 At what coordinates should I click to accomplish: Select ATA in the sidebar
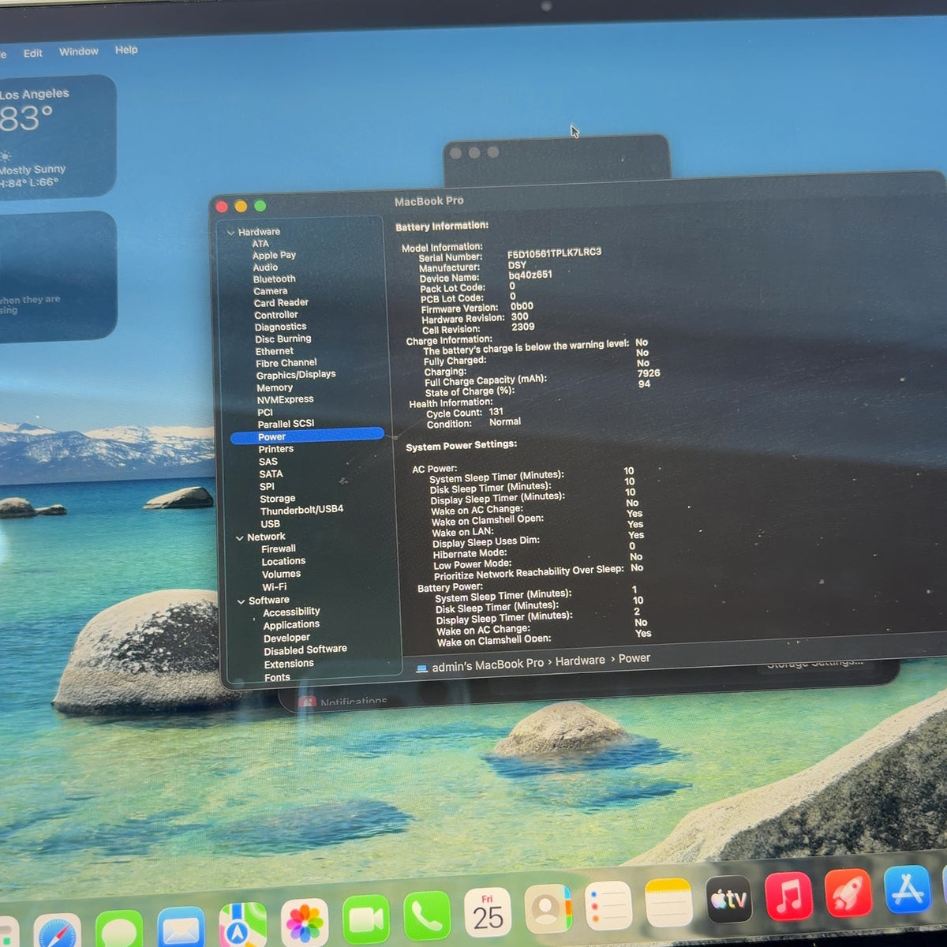pyautogui.click(x=260, y=244)
